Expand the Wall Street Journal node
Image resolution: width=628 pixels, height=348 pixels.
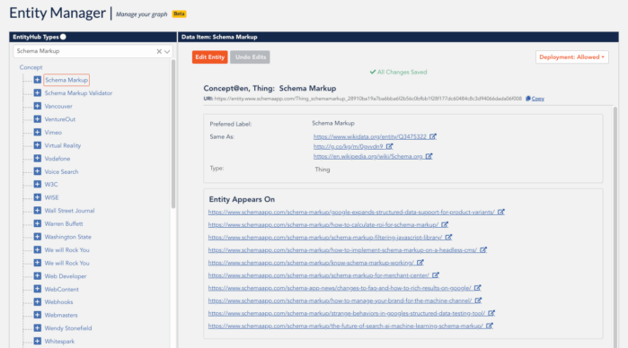tap(37, 211)
